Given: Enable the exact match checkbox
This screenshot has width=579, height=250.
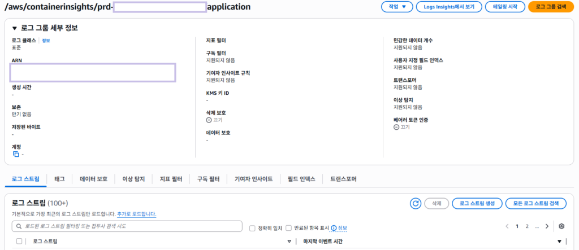Looking at the screenshot, I should [253, 228].
